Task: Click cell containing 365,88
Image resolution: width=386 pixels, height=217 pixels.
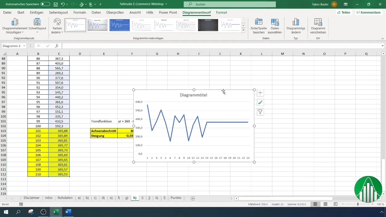Action: 59,131
